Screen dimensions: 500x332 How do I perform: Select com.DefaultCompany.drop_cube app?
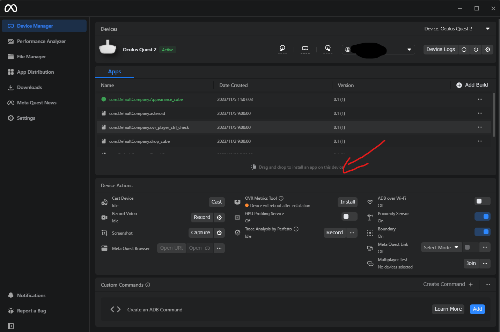tap(294, 141)
